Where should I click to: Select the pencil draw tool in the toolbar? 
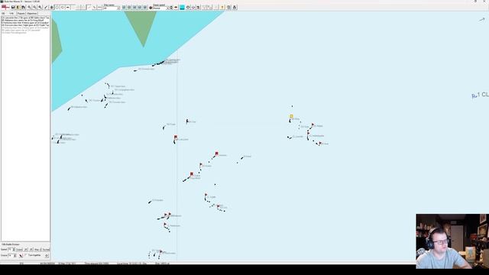click(x=46, y=7)
